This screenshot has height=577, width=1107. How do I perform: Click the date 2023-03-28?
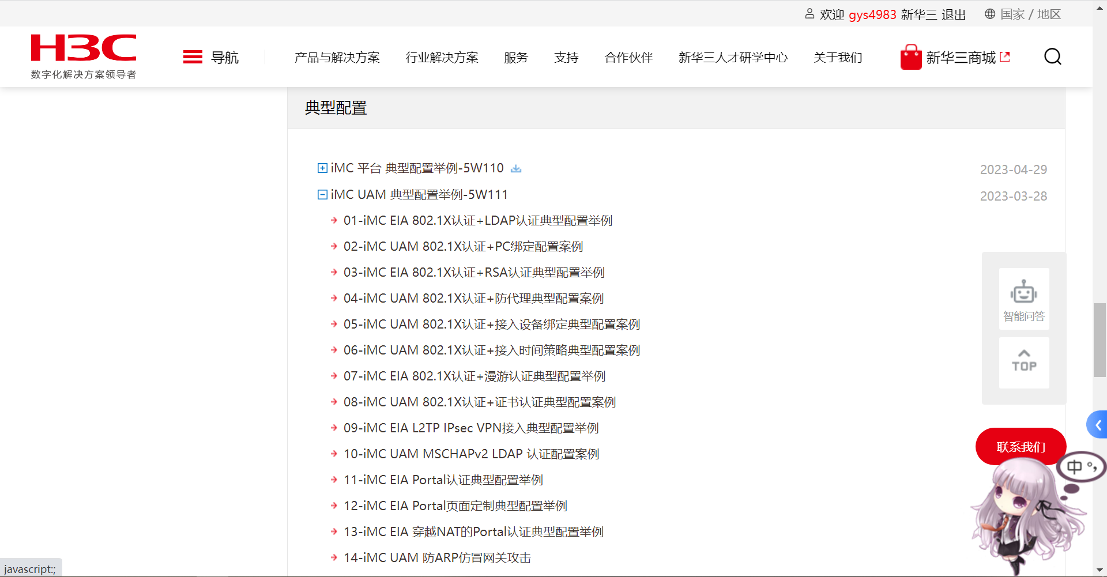coord(1013,197)
